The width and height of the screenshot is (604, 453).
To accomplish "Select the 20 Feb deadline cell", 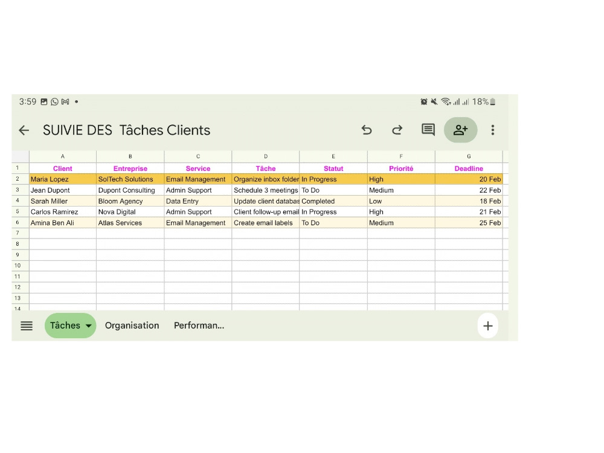I will click(469, 179).
